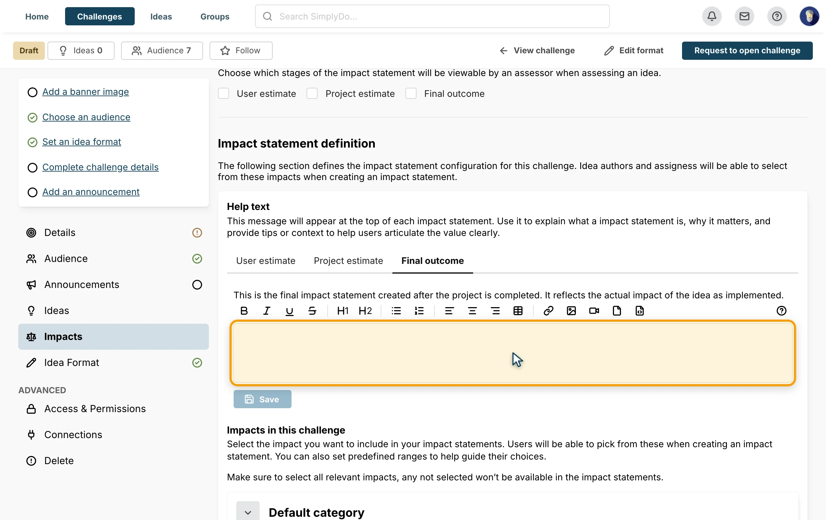This screenshot has width=833, height=520.
Task: Attach a file in the editor
Action: pos(617,311)
